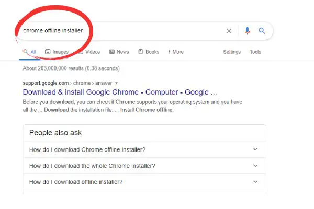Expand "How do I download Chrome offline installer?"

[x=144, y=149]
